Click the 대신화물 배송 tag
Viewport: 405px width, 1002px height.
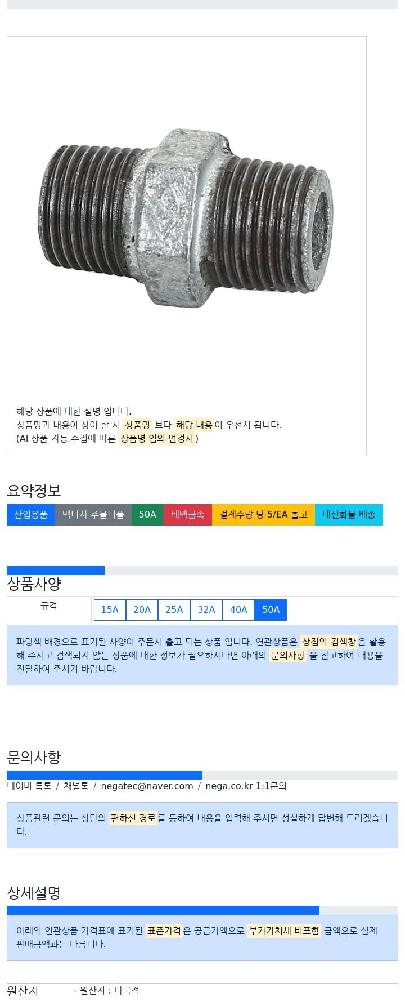[349, 515]
